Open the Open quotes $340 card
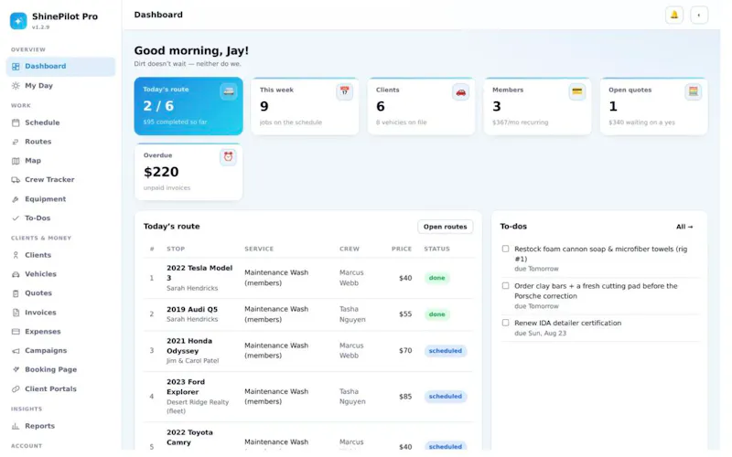Image resolution: width=732 pixels, height=457 pixels. coord(653,106)
